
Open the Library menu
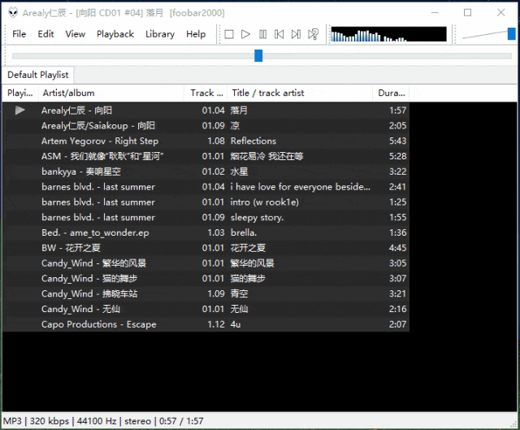160,34
